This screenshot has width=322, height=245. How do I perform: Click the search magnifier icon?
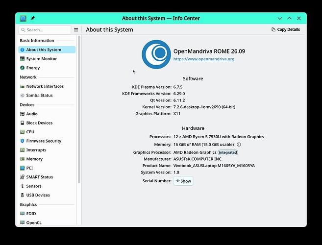pos(23,30)
